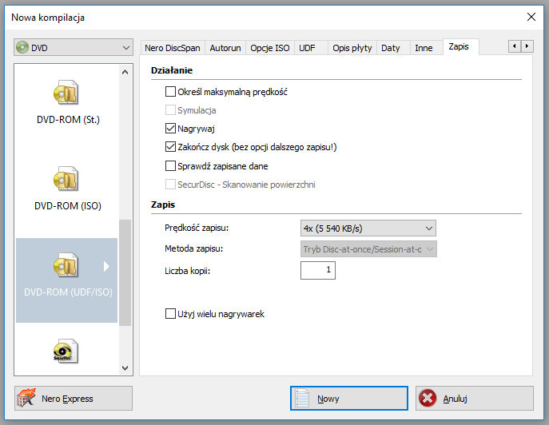Tick the Symulacja checkbox
This screenshot has height=425, width=549.
tap(170, 110)
